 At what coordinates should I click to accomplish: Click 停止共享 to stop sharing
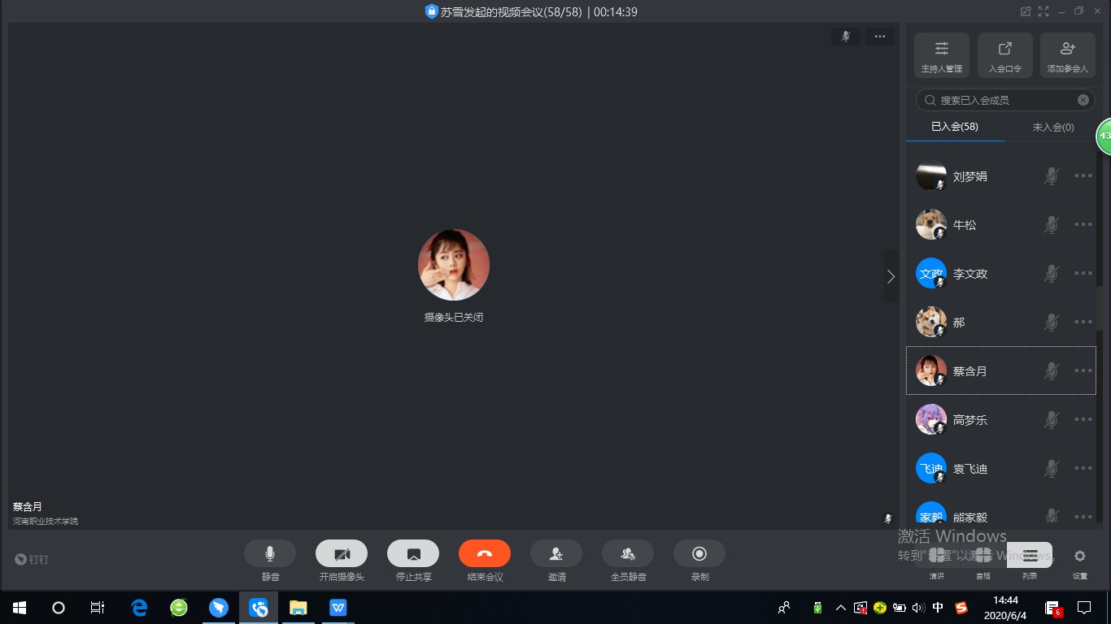(x=413, y=554)
